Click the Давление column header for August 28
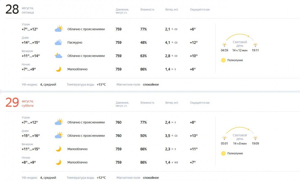This screenshot has height=181, width=300. pyautogui.click(x=122, y=11)
